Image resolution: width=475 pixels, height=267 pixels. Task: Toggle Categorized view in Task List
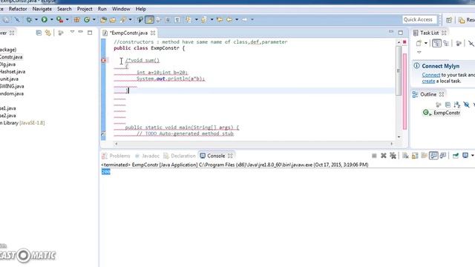(x=436, y=43)
